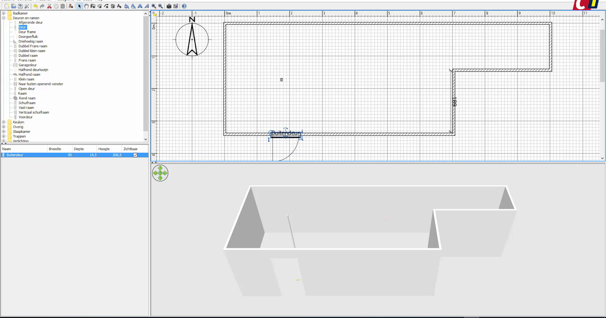Select the Create rooms tool
This screenshot has width=606, height=318.
click(99, 6)
